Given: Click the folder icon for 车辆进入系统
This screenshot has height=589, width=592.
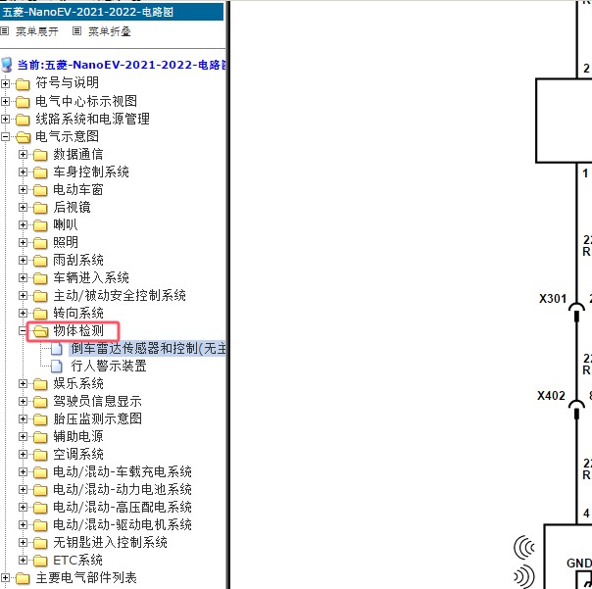Looking at the screenshot, I should click(x=40, y=278).
